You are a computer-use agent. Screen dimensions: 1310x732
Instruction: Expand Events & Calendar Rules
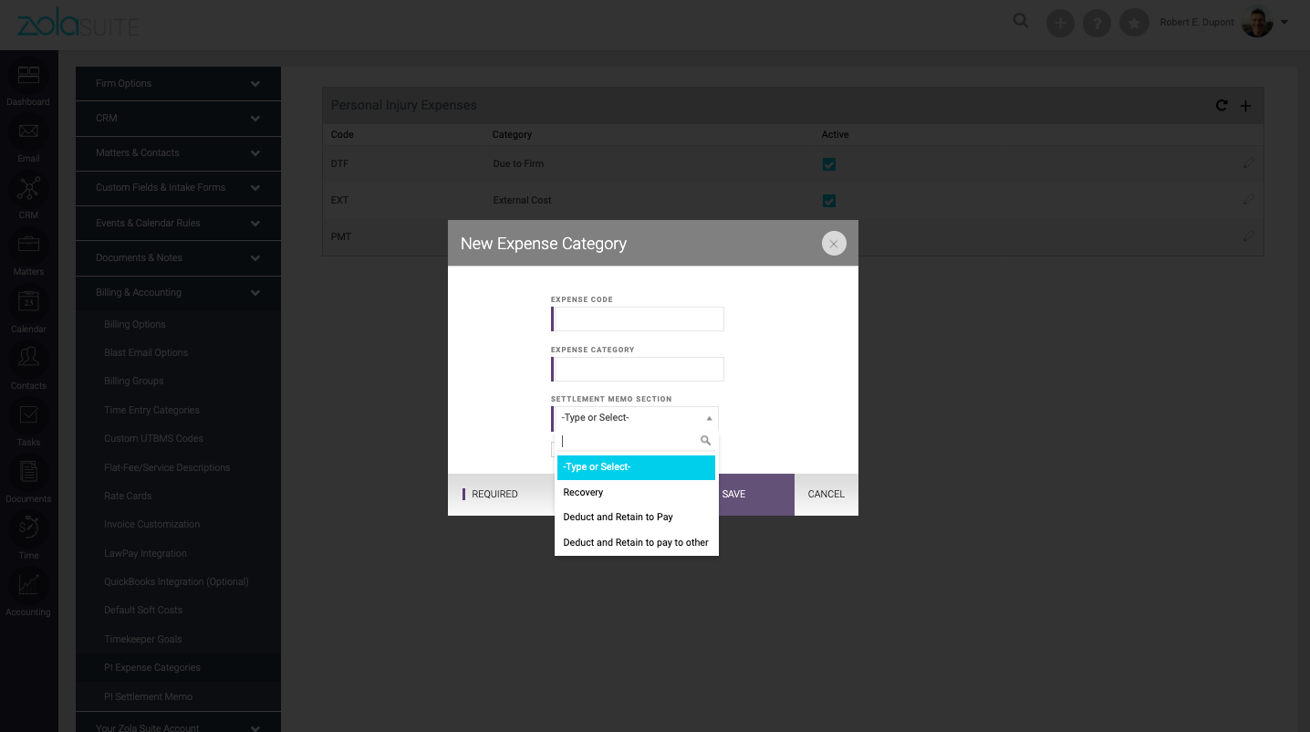click(x=178, y=223)
